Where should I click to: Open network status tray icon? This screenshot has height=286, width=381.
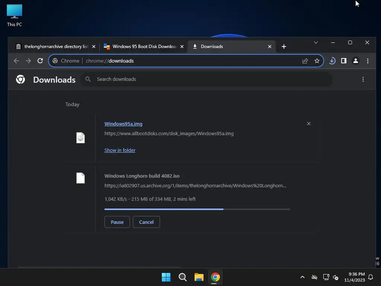[x=326, y=277]
